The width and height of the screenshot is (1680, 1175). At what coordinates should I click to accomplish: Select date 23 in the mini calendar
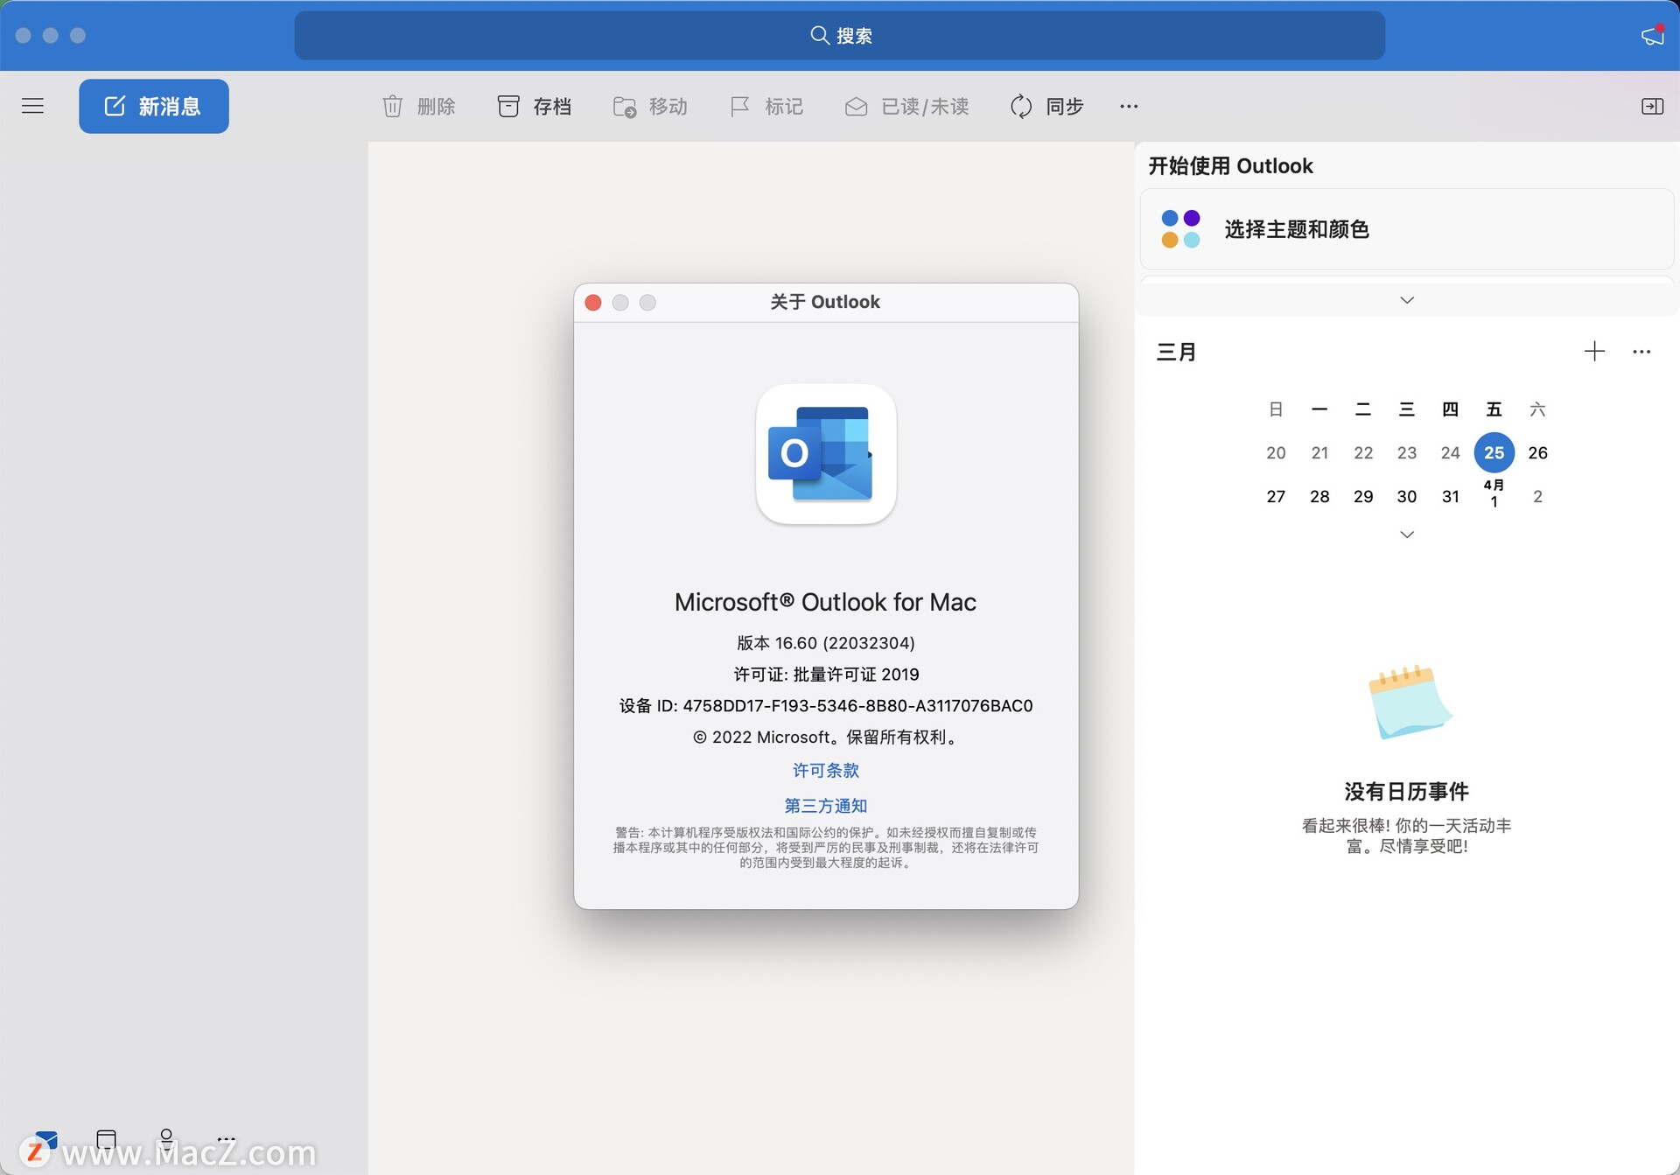(x=1406, y=452)
